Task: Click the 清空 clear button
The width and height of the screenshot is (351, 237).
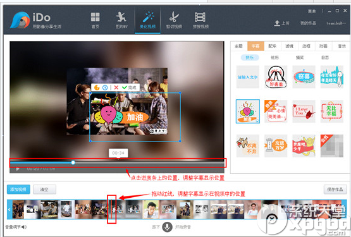Action: pos(44,190)
